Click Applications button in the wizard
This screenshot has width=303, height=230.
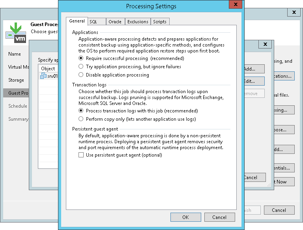[x=284, y=76]
